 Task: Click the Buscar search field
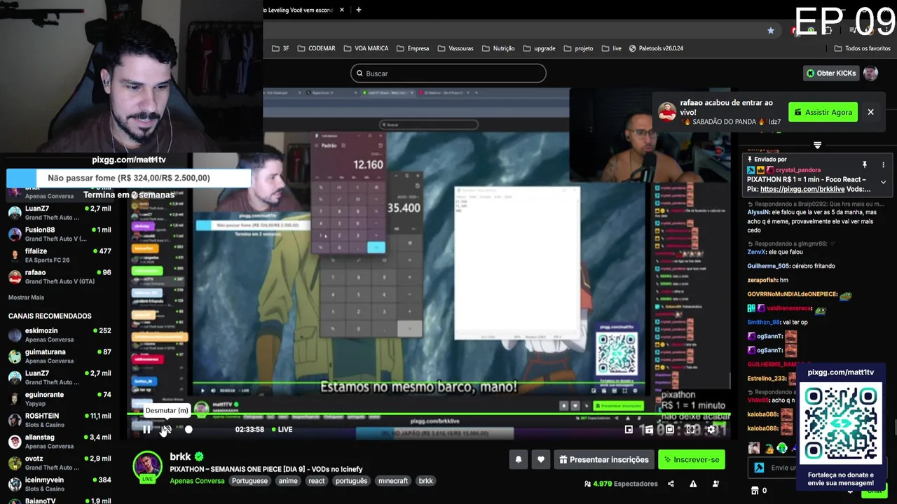coord(448,73)
